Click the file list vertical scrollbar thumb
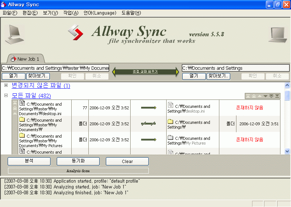This screenshot has height=207, width=291. [x=287, y=96]
